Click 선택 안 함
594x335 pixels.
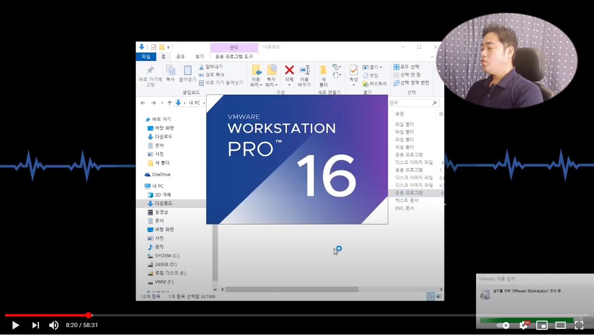(407, 75)
